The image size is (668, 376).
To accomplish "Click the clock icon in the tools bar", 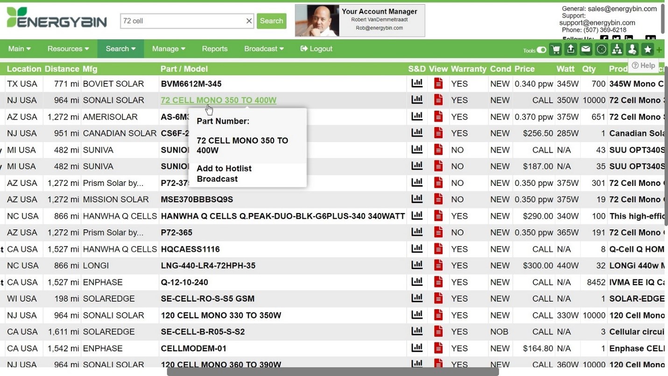I will pos(601,49).
